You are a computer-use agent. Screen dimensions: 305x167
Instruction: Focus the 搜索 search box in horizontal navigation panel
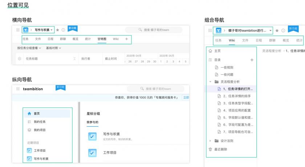tap(154, 30)
